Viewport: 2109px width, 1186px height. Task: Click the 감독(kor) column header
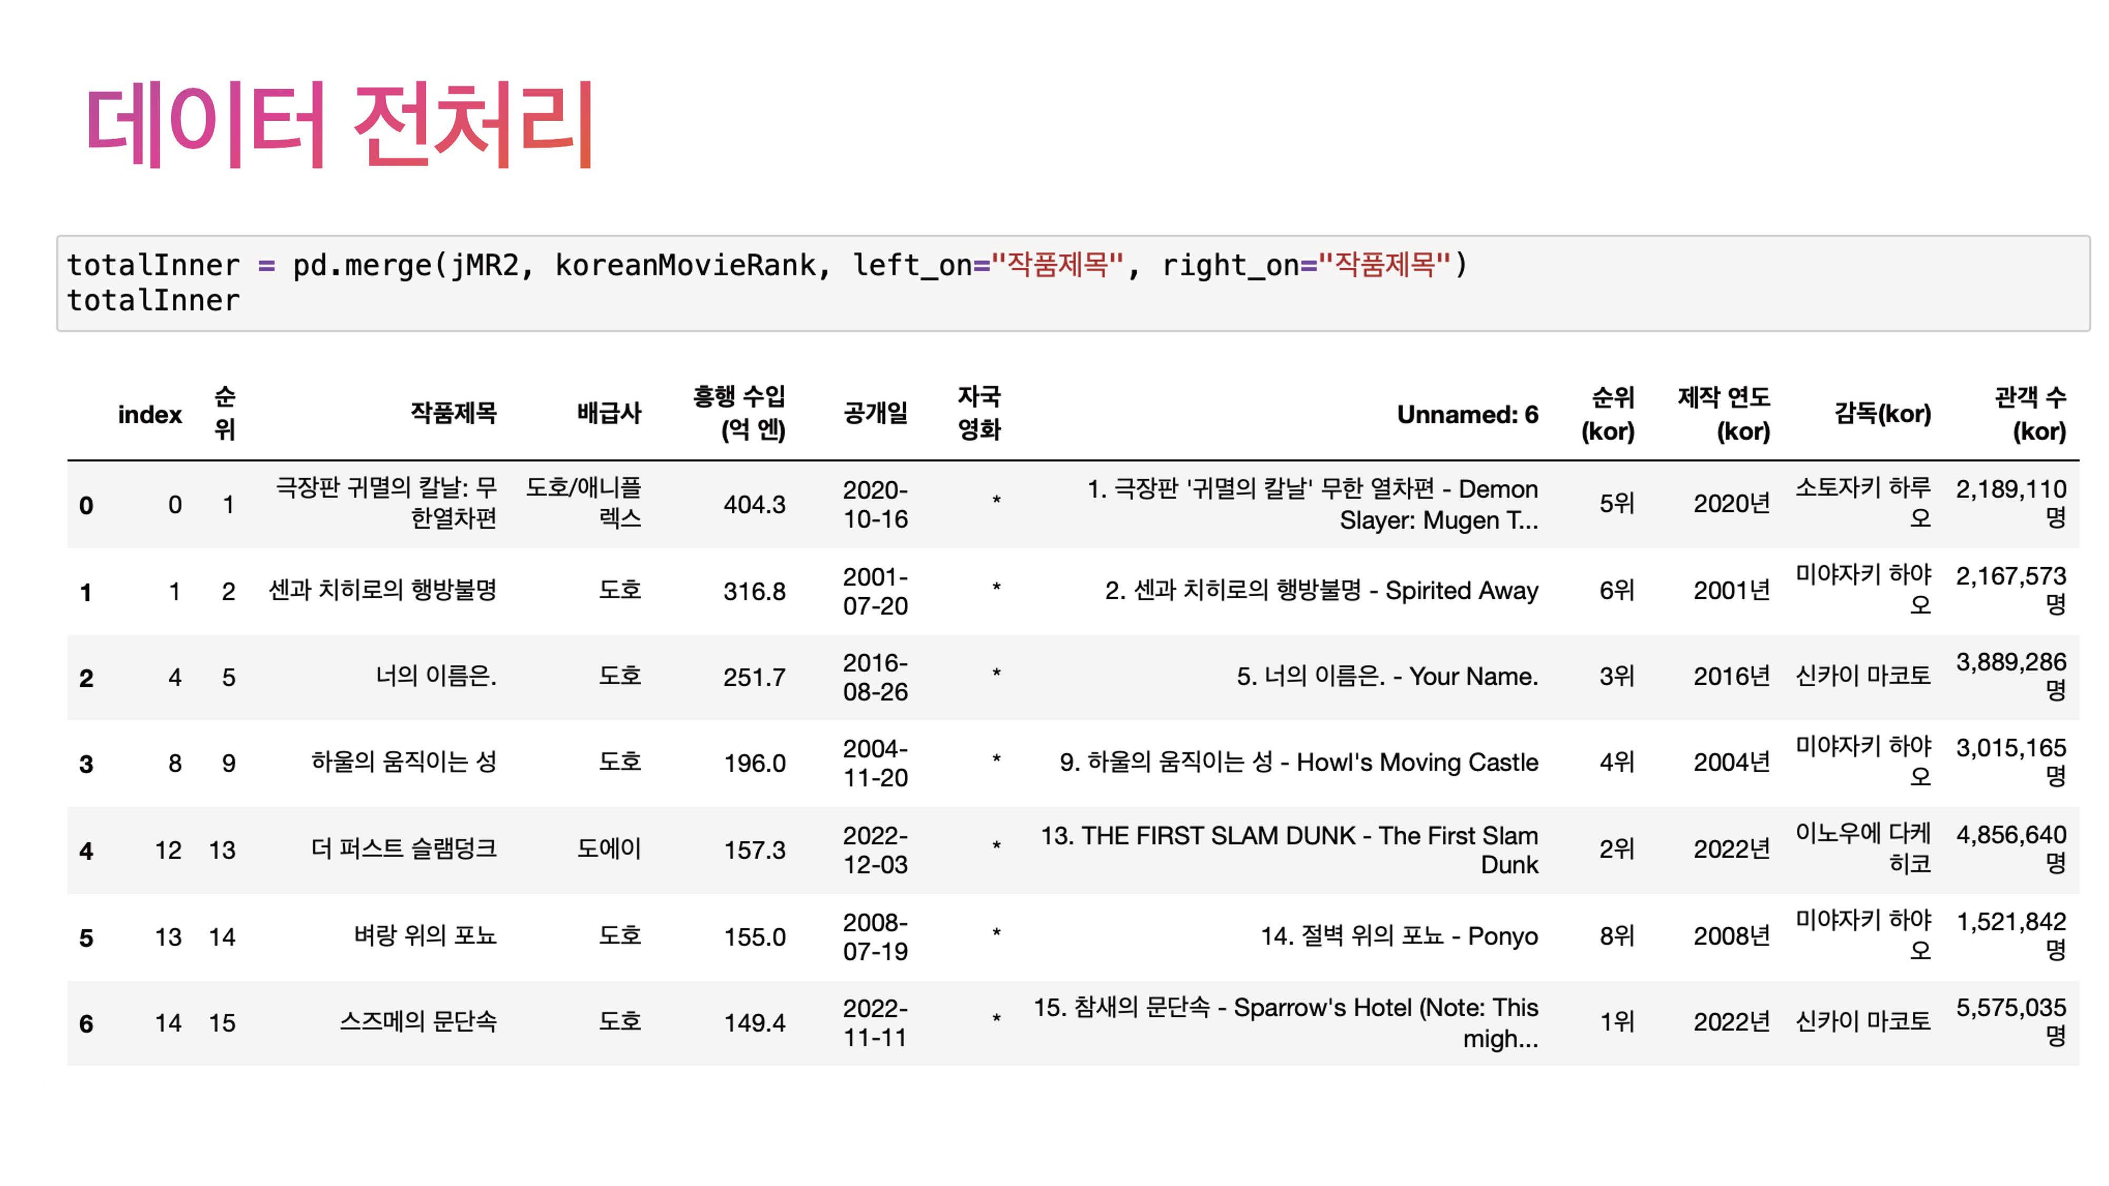pyautogui.click(x=1882, y=414)
